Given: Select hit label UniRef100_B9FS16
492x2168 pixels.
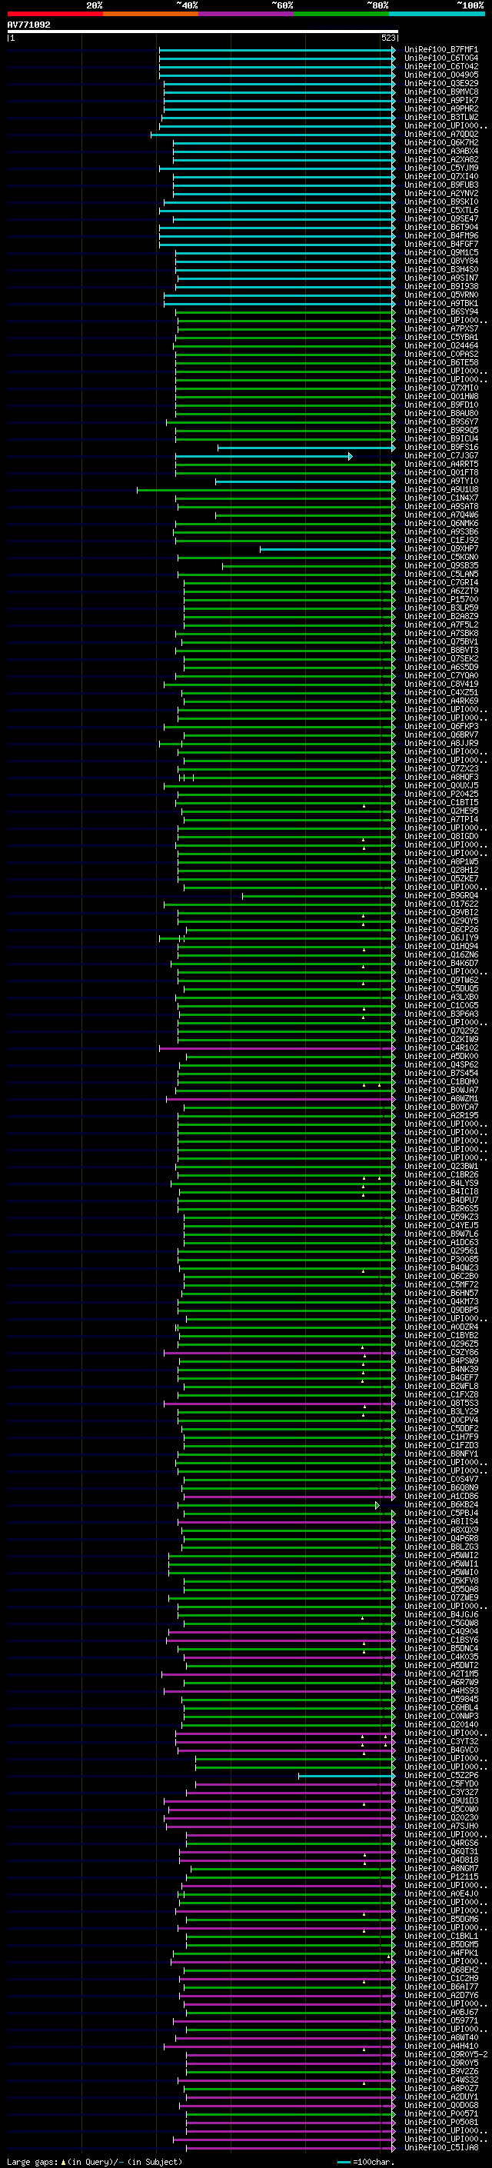Looking at the screenshot, I should pyautogui.click(x=440, y=448).
